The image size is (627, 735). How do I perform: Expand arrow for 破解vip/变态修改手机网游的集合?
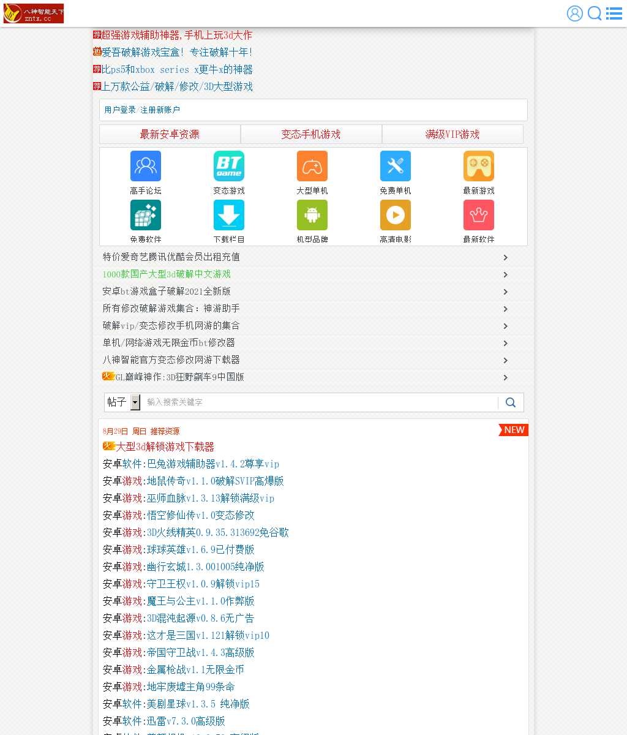tap(506, 326)
